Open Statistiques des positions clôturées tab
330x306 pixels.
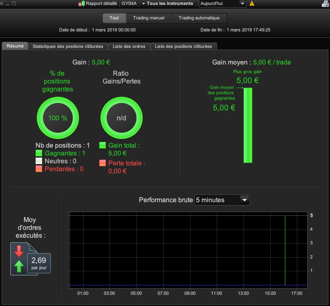click(68, 46)
